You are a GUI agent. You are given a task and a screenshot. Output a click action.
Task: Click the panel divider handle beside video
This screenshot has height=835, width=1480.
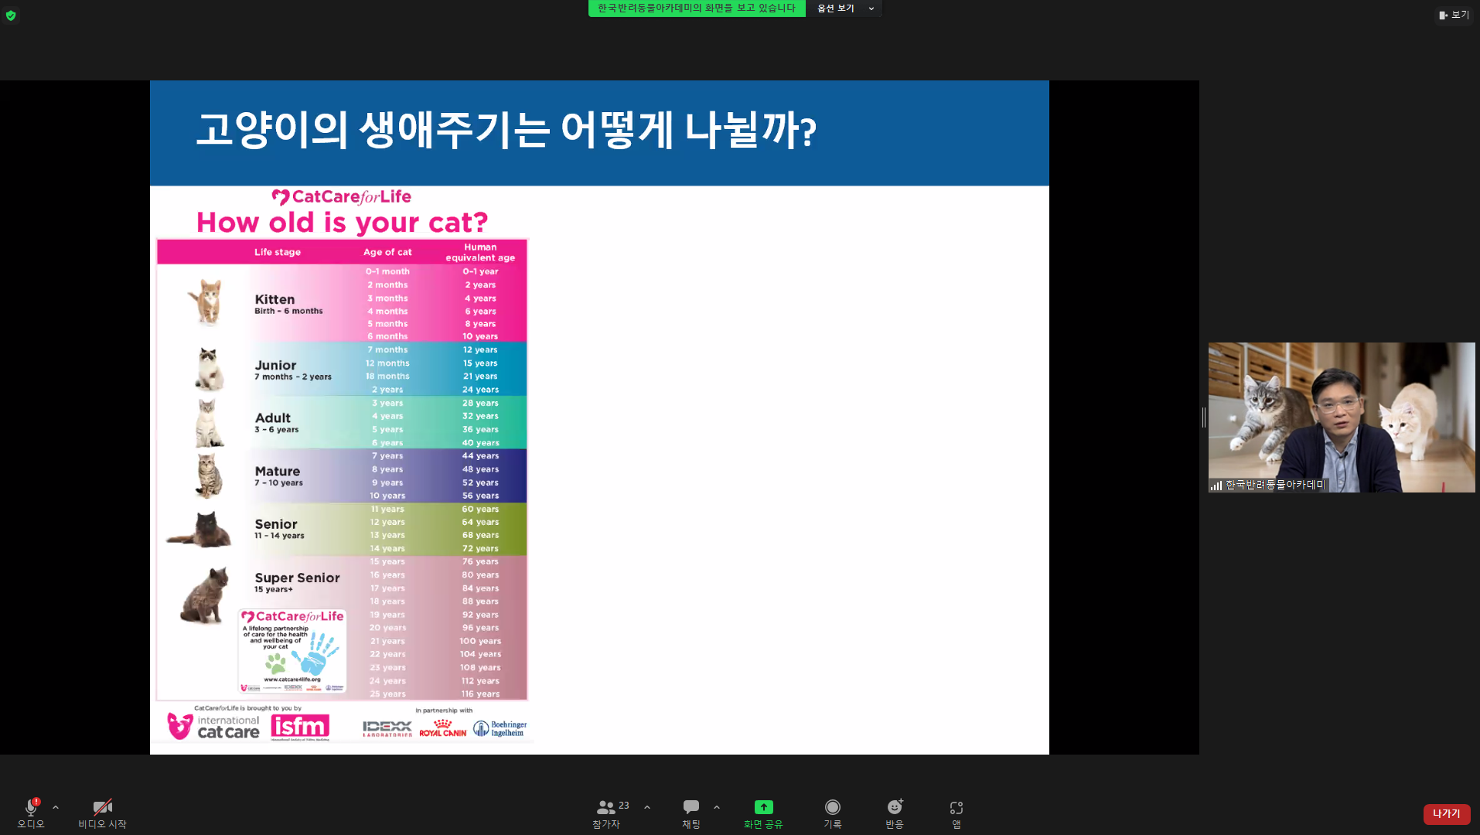[1204, 417]
